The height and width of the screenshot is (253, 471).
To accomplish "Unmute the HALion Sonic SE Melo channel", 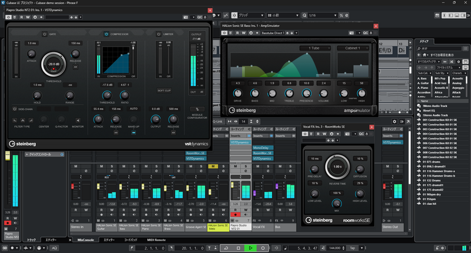I will click(213, 167).
